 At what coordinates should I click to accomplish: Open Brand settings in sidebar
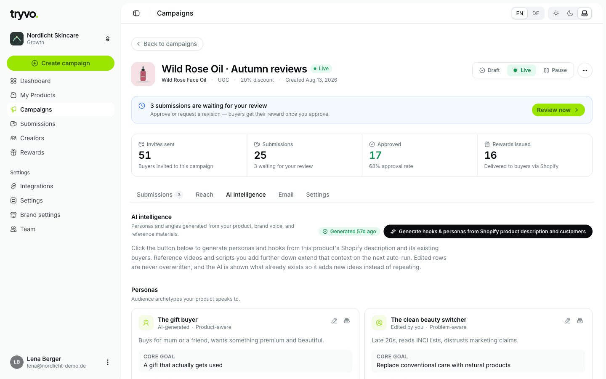tap(61, 215)
